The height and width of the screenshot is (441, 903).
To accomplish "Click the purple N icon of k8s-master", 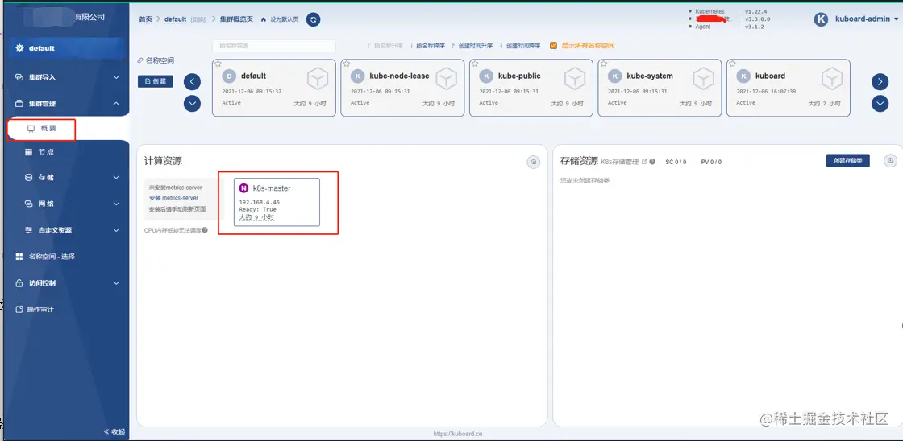I will [x=244, y=188].
